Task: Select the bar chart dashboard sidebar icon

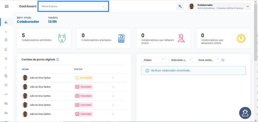Action: click(6, 22)
